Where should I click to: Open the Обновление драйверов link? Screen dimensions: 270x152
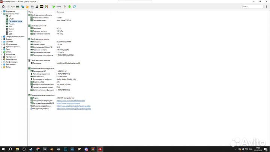(73, 106)
